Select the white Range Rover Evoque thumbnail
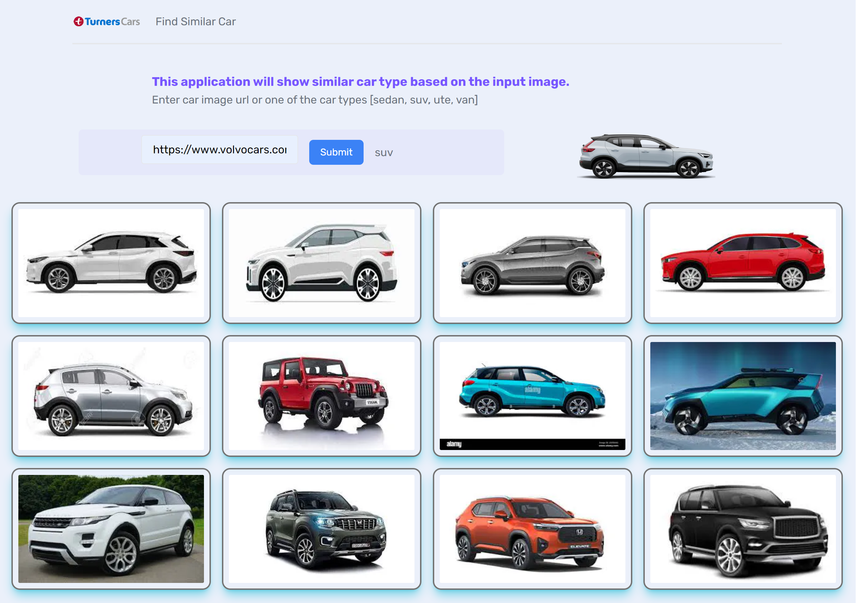 click(111, 529)
